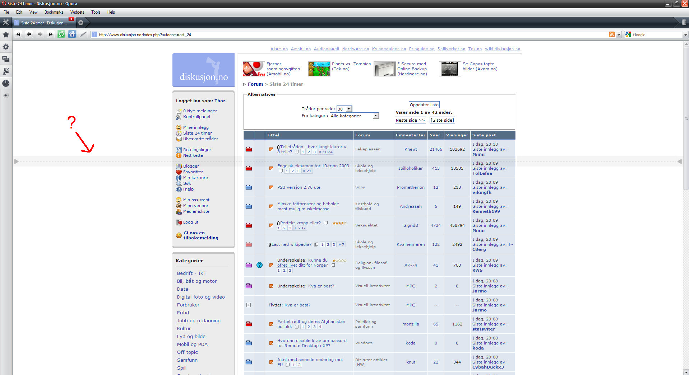This screenshot has width=689, height=375.
Task: Click the Neste side >> button
Action: tap(410, 120)
